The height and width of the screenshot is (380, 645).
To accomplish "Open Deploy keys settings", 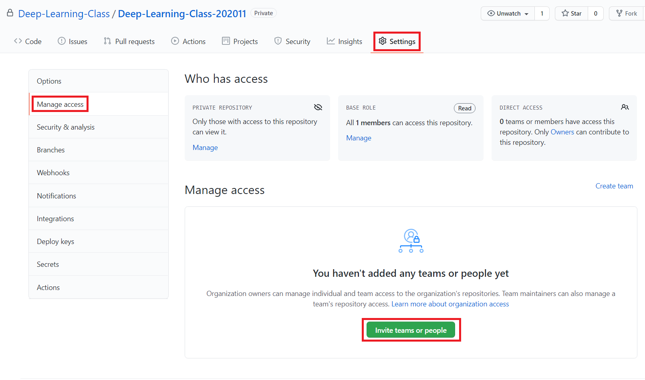I will coord(99,241).
